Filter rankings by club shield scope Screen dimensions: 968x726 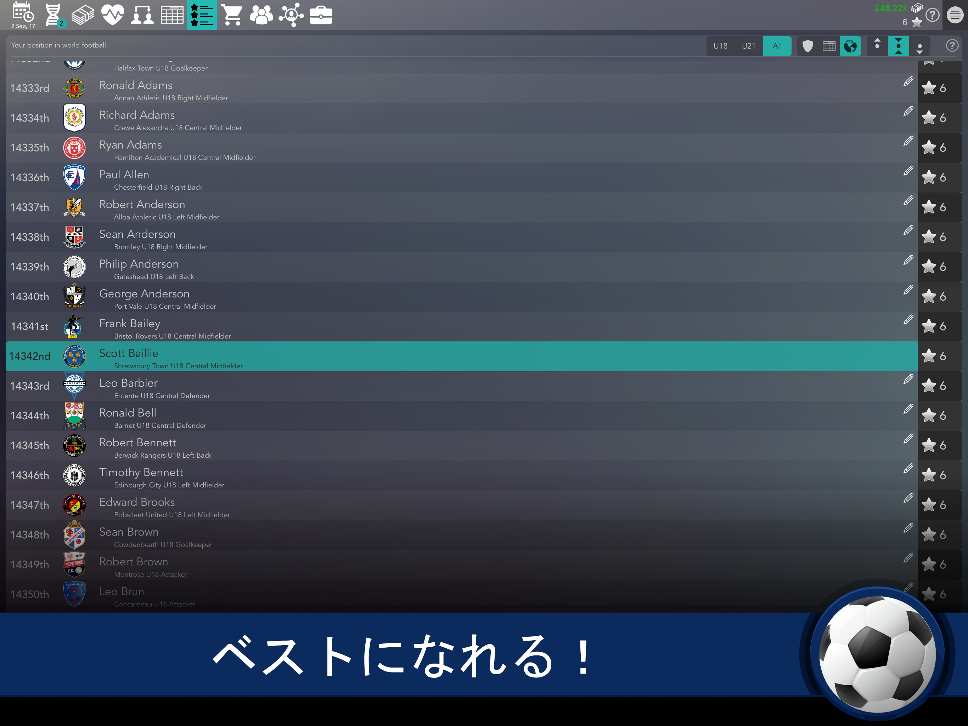(x=808, y=46)
